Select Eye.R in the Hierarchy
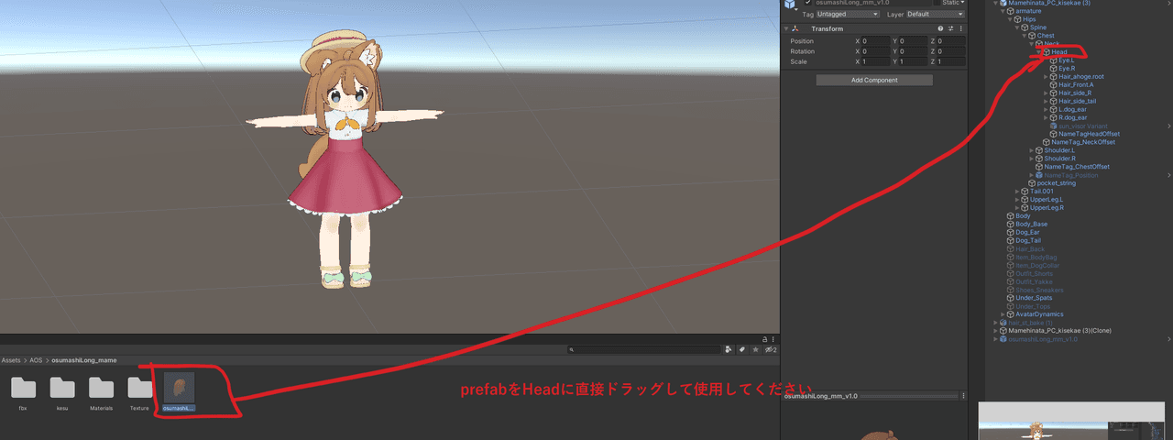Image resolution: width=1173 pixels, height=440 pixels. click(1067, 68)
